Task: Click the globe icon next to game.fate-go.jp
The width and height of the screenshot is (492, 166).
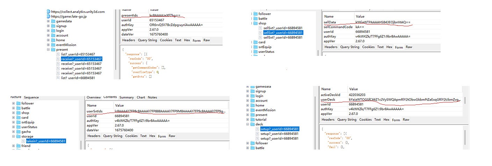Action: click(x=49, y=16)
